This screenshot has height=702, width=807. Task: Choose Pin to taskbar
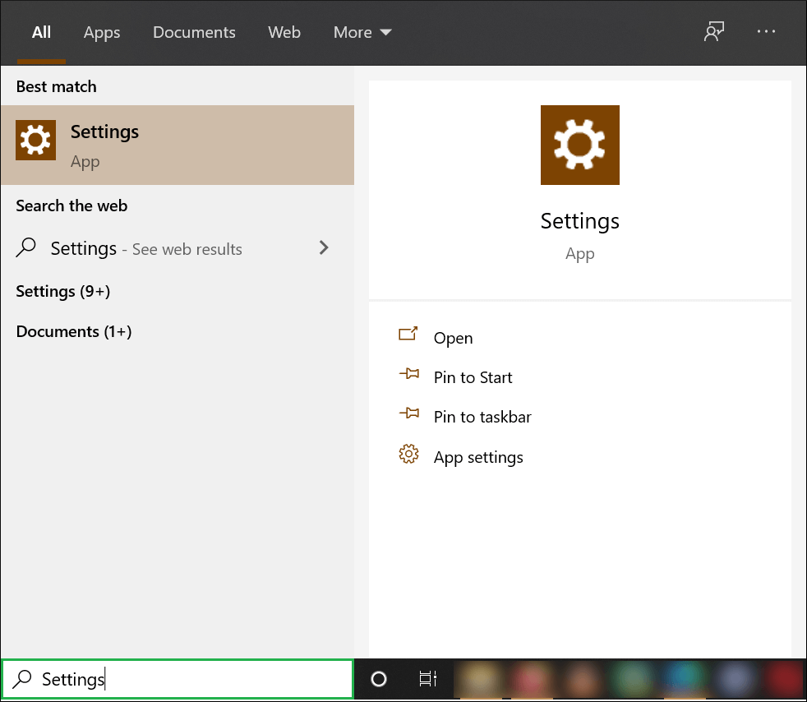(x=482, y=417)
